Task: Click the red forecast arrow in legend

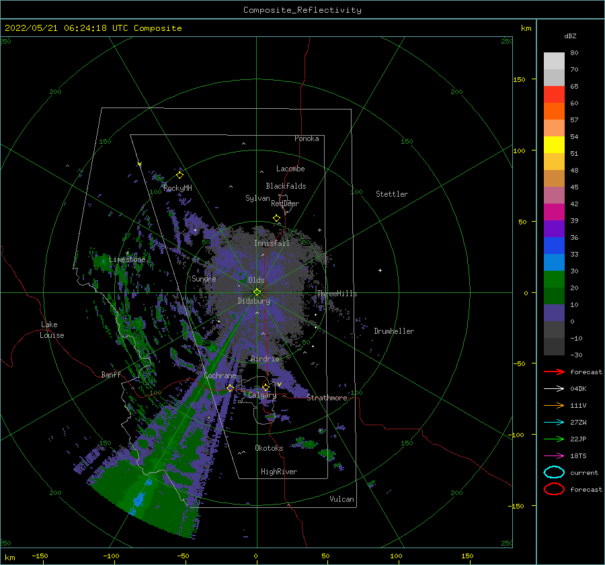Action: click(x=554, y=372)
